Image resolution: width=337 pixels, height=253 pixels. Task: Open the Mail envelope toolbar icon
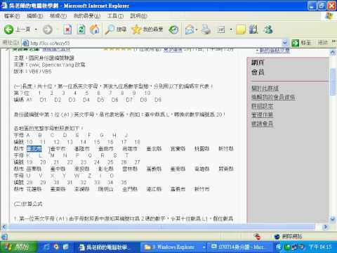point(190,30)
